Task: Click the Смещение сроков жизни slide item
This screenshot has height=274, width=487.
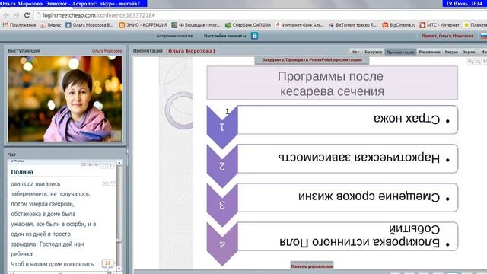Action: (347, 197)
